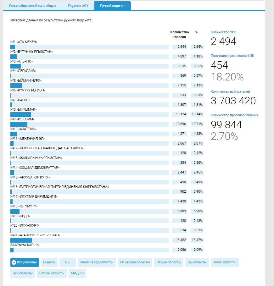
Task: Click the Количество голосов column header
Action: click(179, 34)
